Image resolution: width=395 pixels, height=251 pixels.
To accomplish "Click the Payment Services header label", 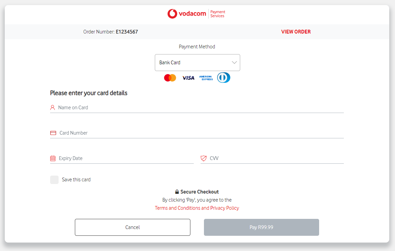I will pyautogui.click(x=217, y=14).
